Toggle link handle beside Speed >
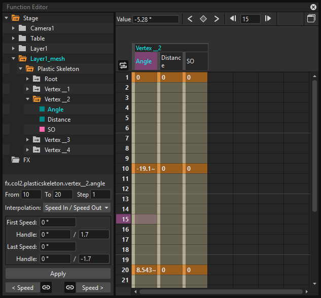This screenshot has height=298, width=321. [x=70, y=287]
